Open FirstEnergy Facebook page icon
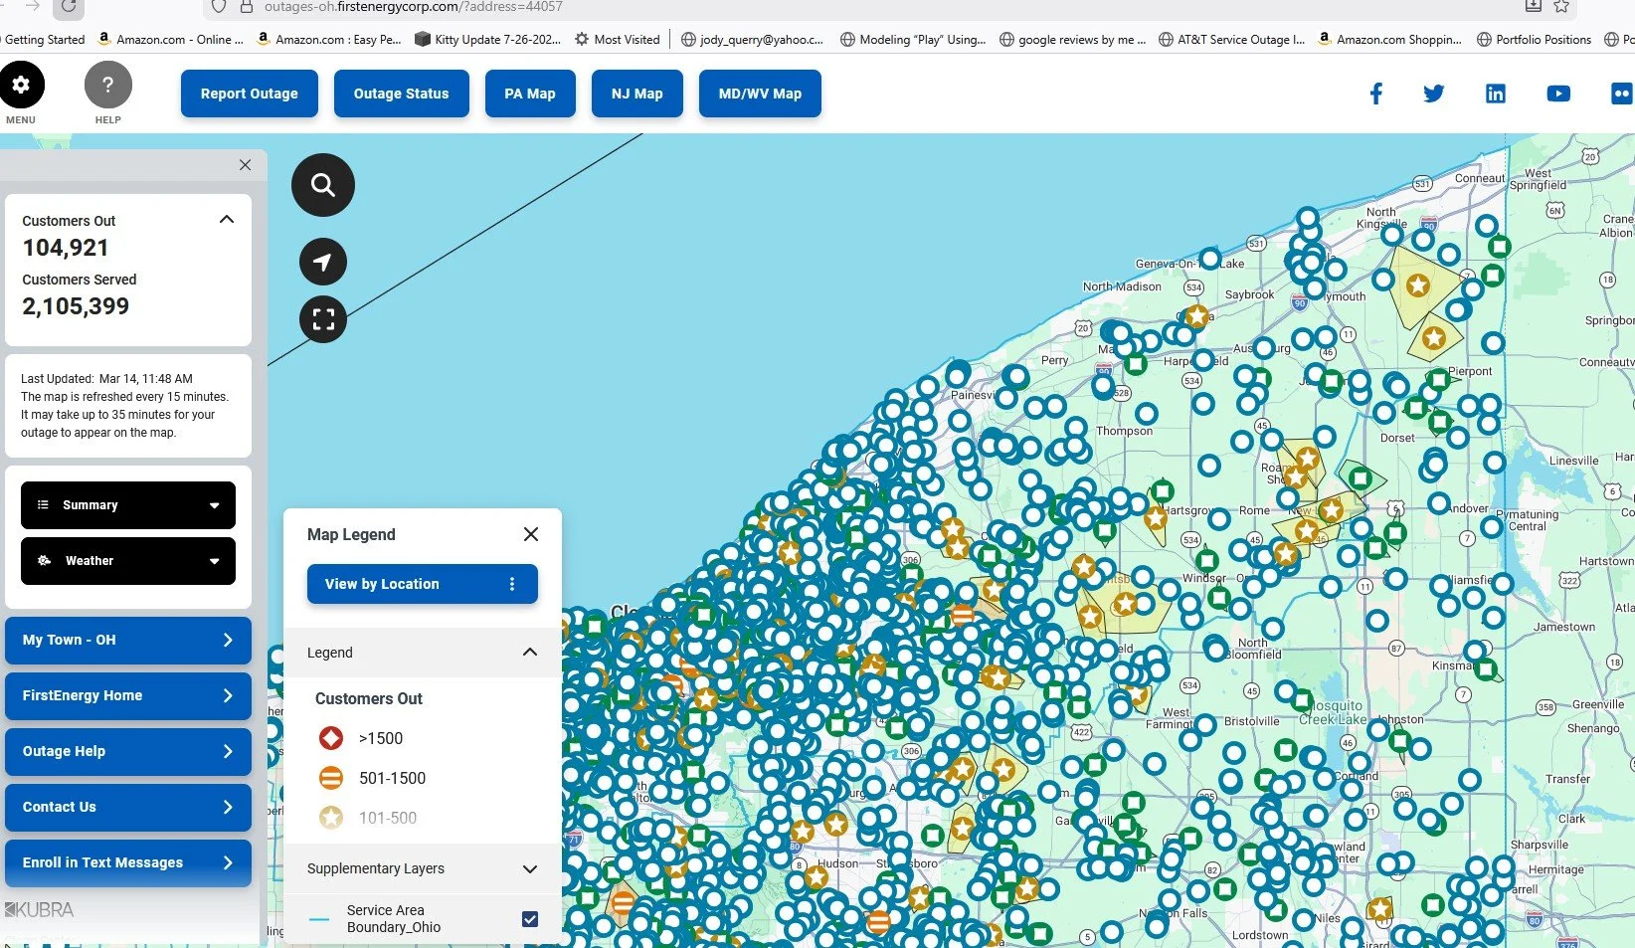Image resolution: width=1635 pixels, height=948 pixels. pos(1376,94)
